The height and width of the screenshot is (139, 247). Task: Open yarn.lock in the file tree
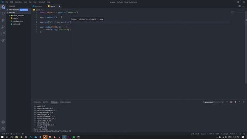16,24
